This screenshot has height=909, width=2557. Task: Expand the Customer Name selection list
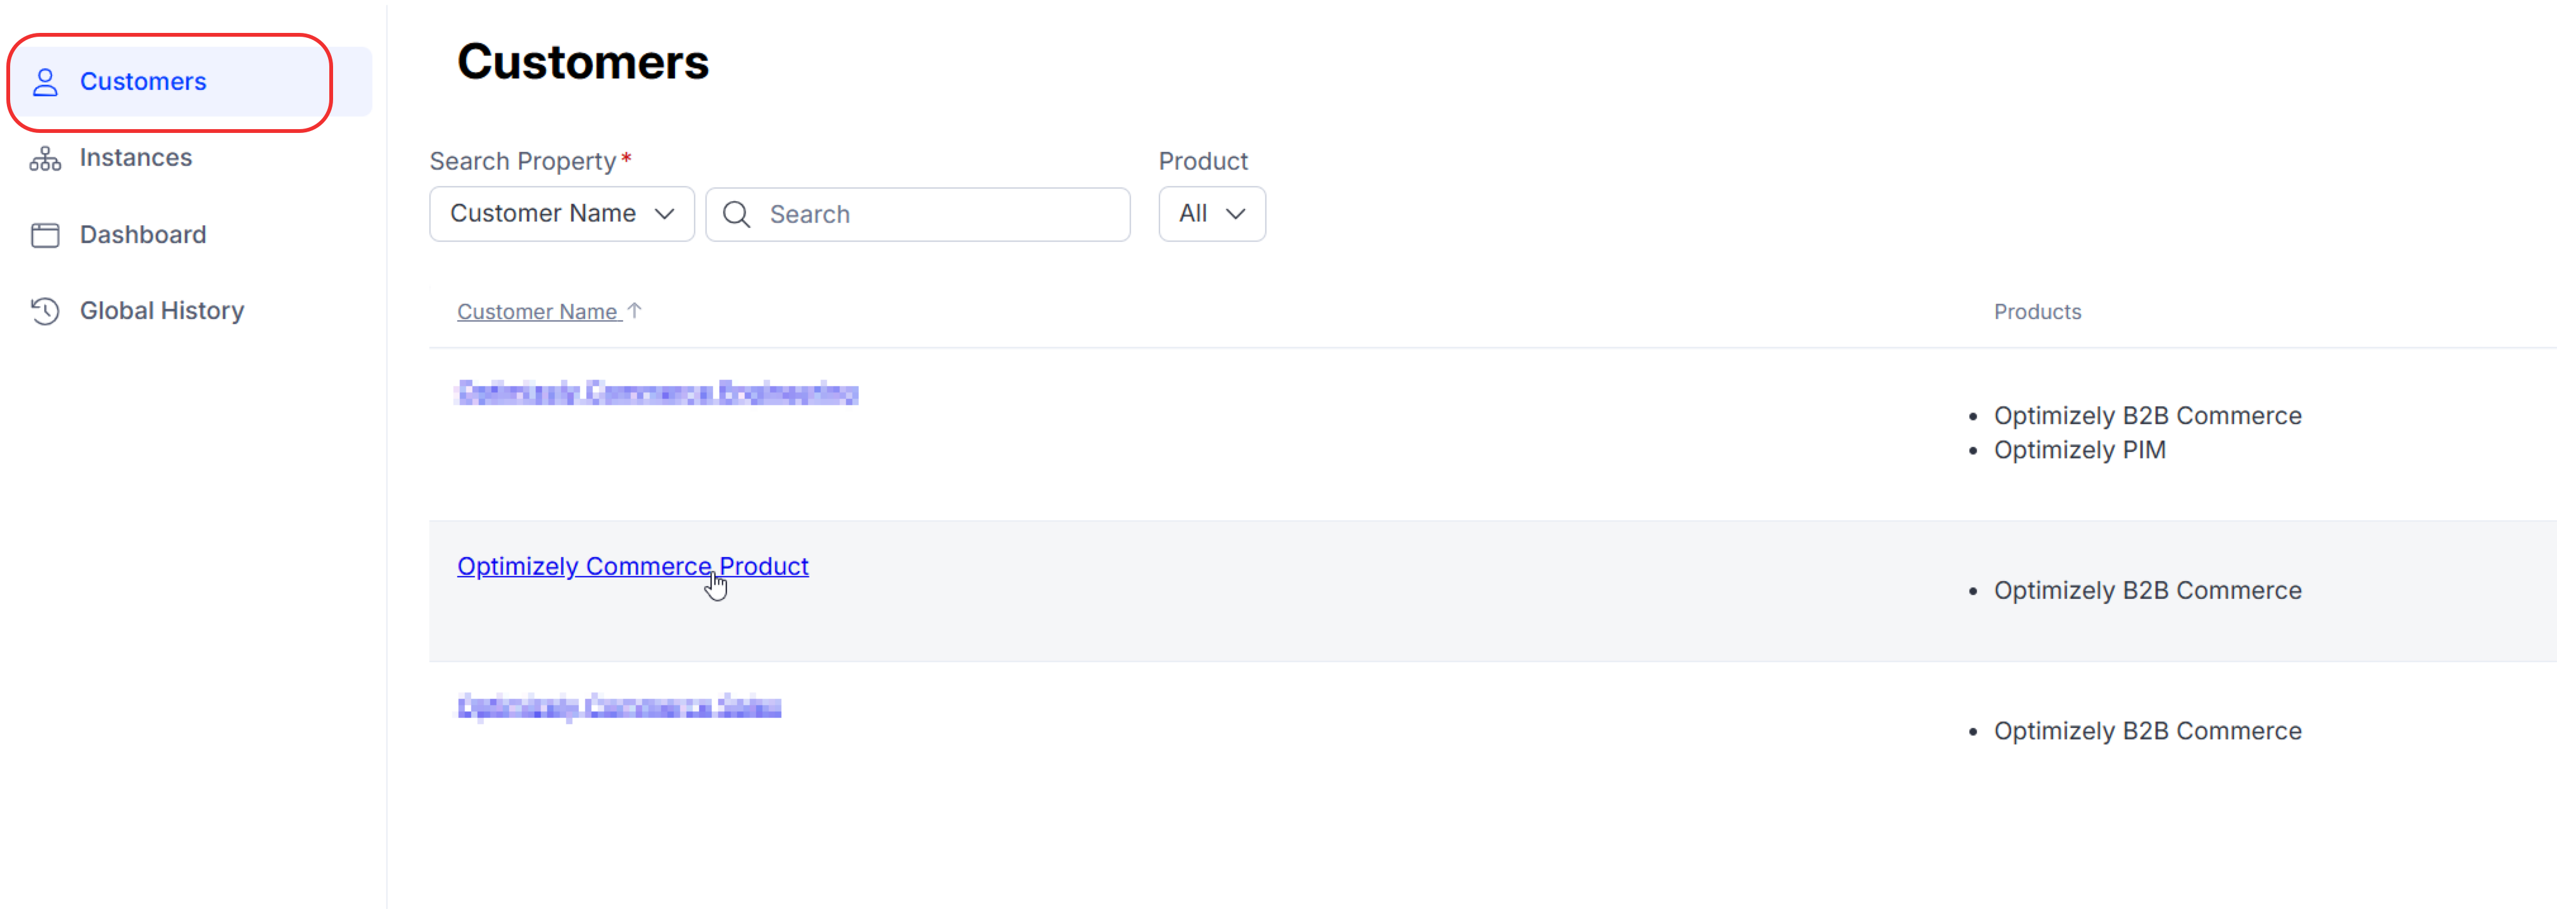[x=561, y=213]
